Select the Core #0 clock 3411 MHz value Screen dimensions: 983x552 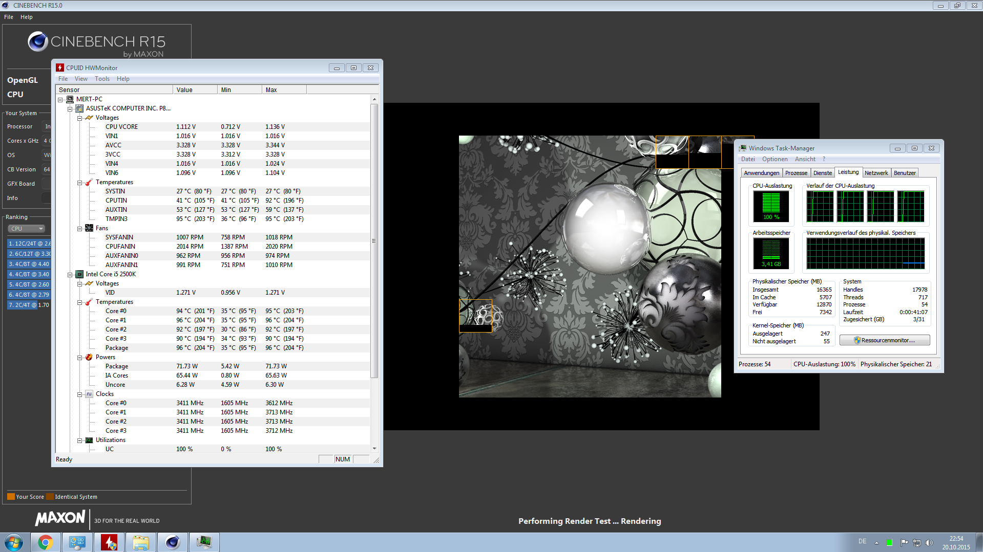point(190,403)
